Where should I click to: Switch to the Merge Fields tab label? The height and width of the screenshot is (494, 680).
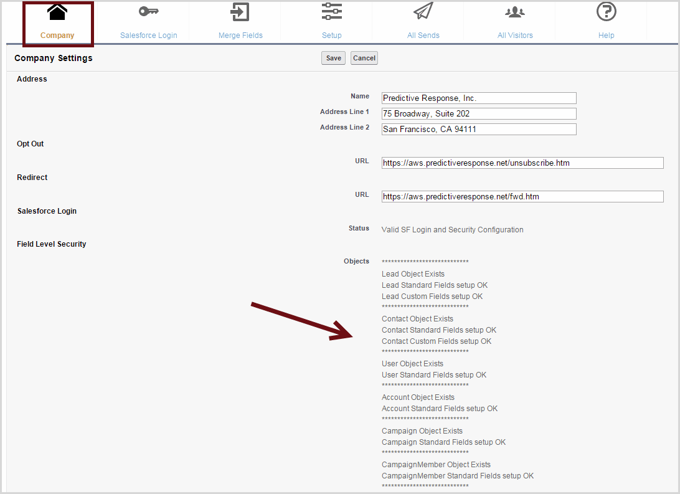pos(240,36)
